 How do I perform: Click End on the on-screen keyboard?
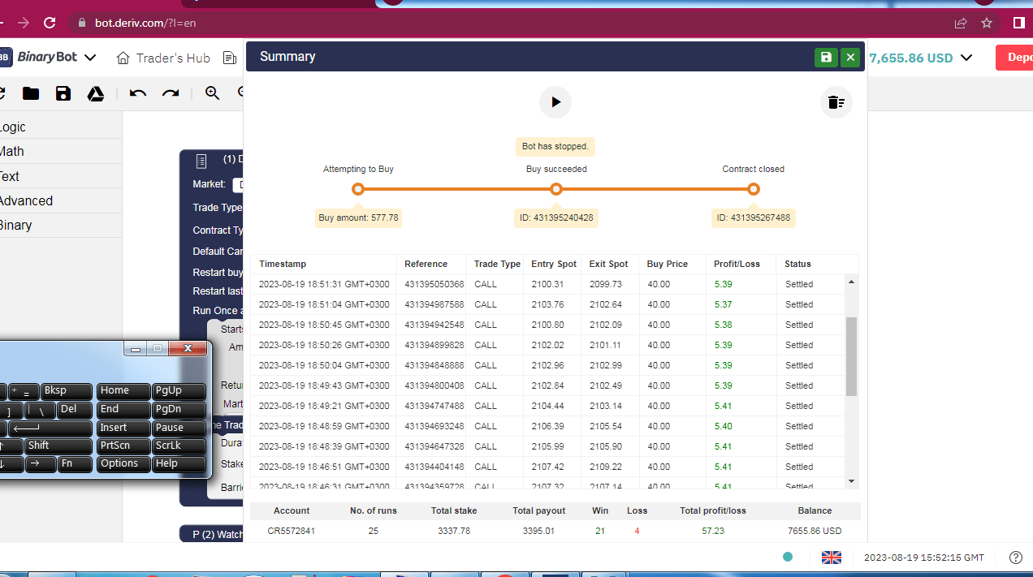point(123,410)
